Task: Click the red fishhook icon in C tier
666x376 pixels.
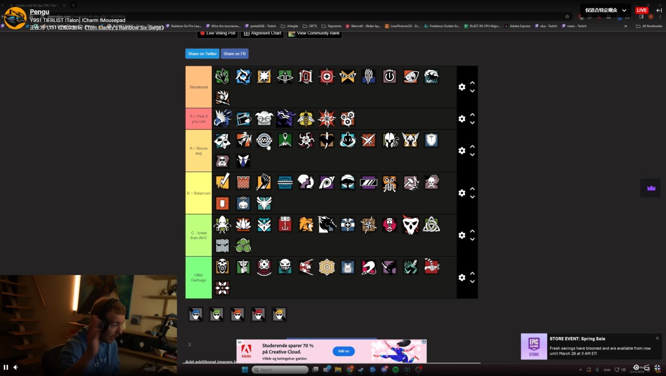Action: click(x=285, y=225)
